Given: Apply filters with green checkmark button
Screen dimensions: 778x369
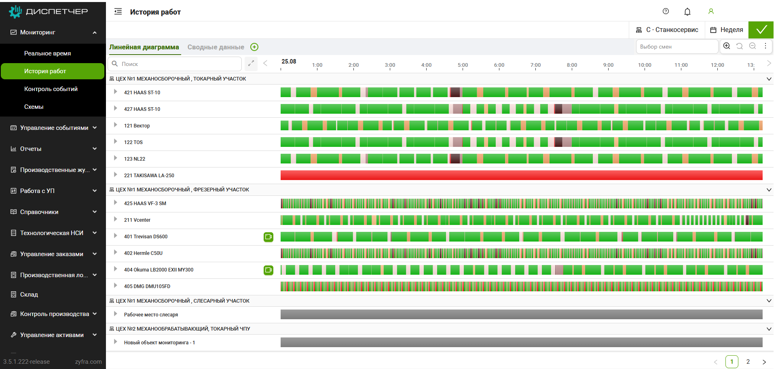Looking at the screenshot, I should [761, 30].
